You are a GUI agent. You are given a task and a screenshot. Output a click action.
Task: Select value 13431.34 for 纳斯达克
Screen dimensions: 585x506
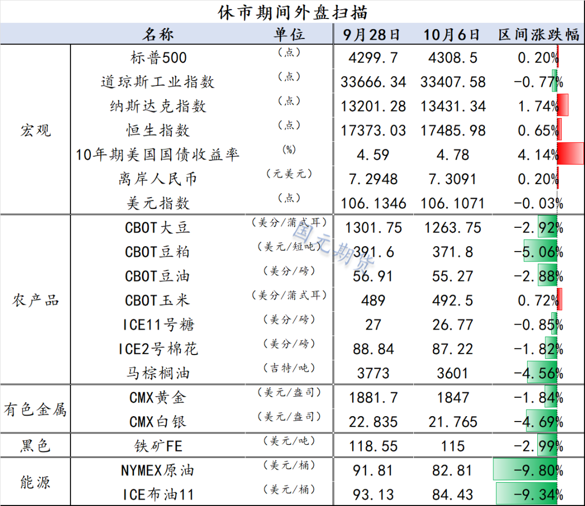[453, 106]
